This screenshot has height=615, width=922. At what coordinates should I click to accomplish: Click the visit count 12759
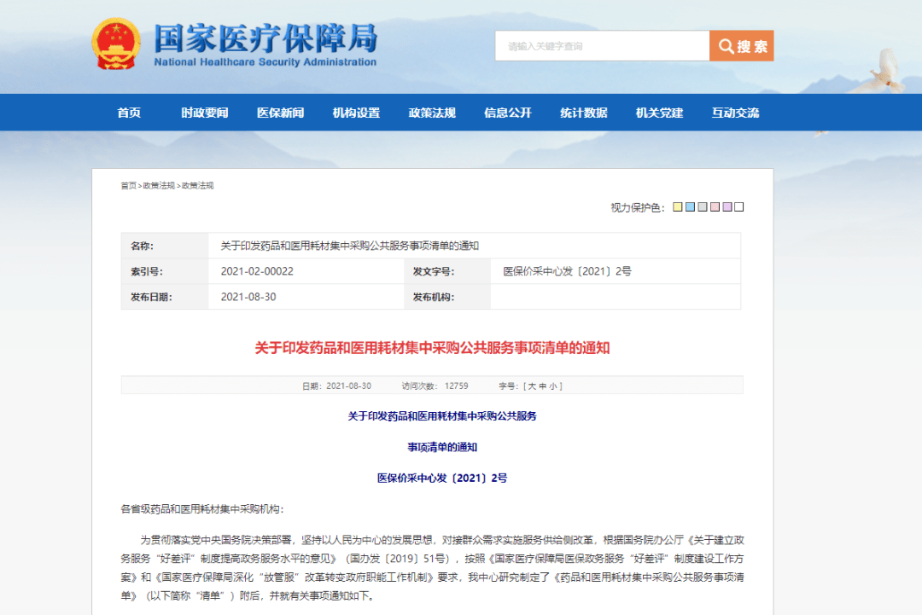pyautogui.click(x=456, y=386)
